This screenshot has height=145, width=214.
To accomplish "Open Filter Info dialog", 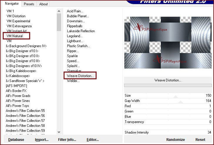I will pos(67,140).
